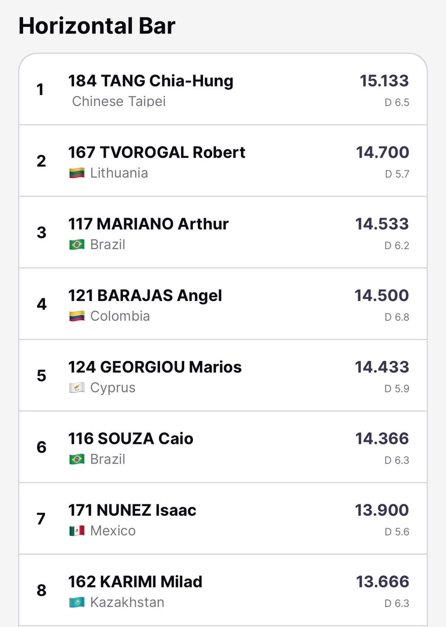Select TVOROGAL Robert's name
The width and height of the screenshot is (446, 627).
point(157,153)
